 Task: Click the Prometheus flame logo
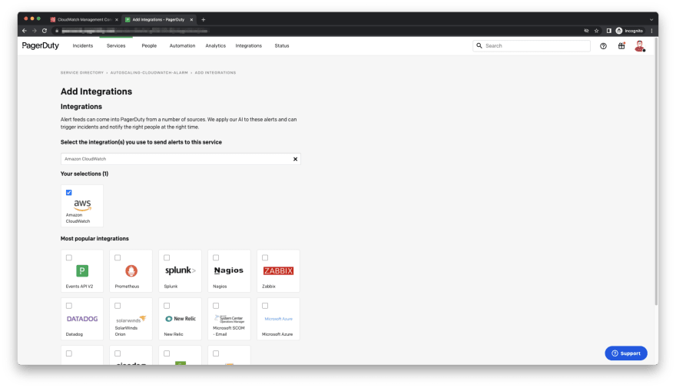(131, 270)
